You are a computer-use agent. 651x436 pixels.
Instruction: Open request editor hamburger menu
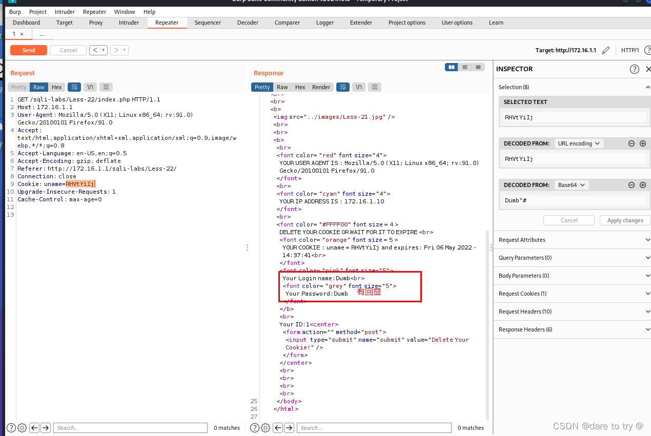106,87
